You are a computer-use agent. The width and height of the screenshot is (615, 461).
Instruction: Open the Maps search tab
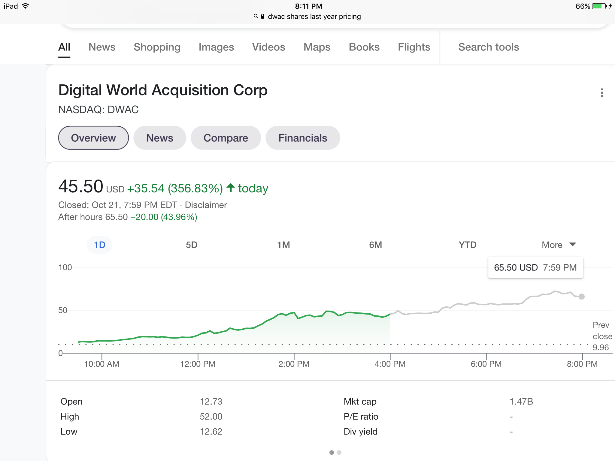point(317,47)
